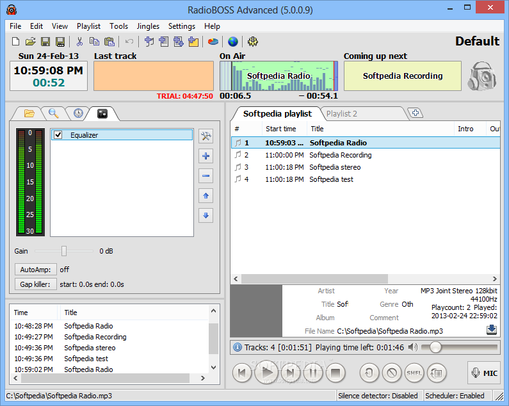Click the Open playlist folder icon
The height and width of the screenshot is (406, 509).
30,42
